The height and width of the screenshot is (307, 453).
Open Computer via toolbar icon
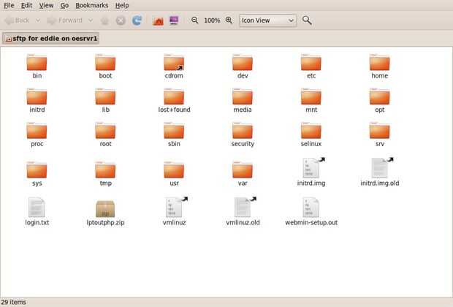(174, 20)
